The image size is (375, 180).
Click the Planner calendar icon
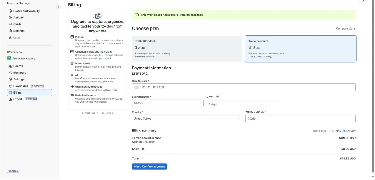pyautogui.click(x=72, y=37)
